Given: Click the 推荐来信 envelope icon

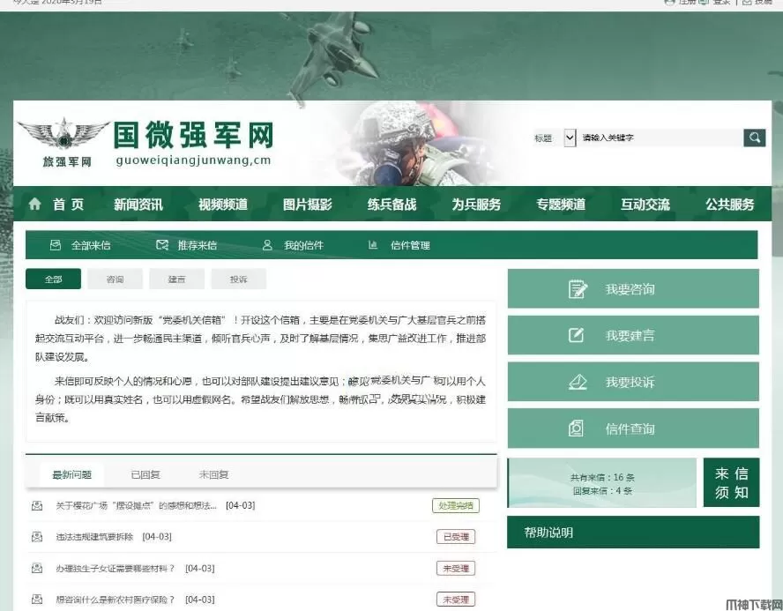Looking at the screenshot, I should [161, 245].
